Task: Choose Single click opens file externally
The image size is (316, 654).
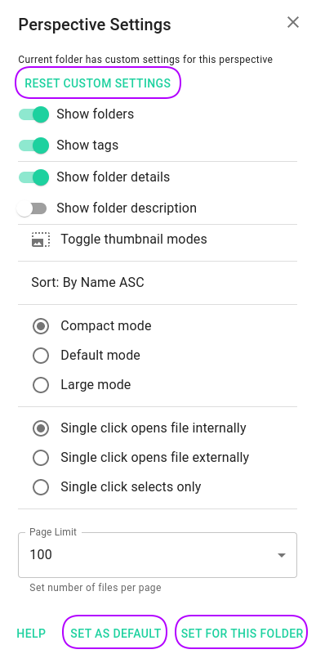Action: 41,458
